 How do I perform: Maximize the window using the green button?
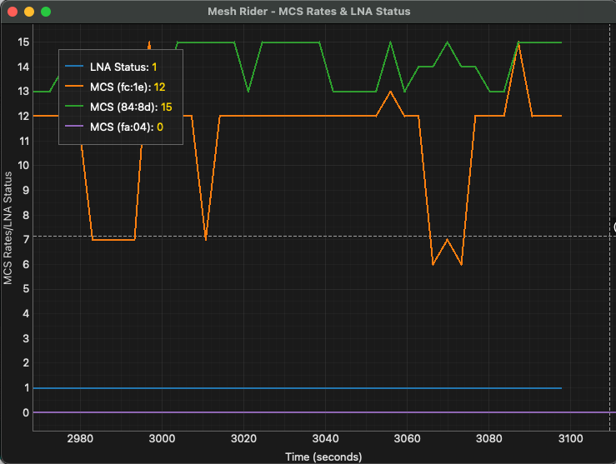pos(46,12)
